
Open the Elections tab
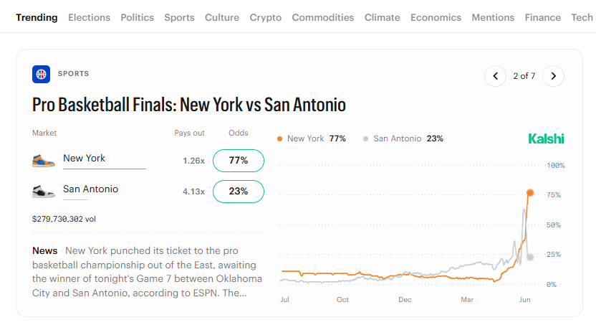pyautogui.click(x=89, y=17)
